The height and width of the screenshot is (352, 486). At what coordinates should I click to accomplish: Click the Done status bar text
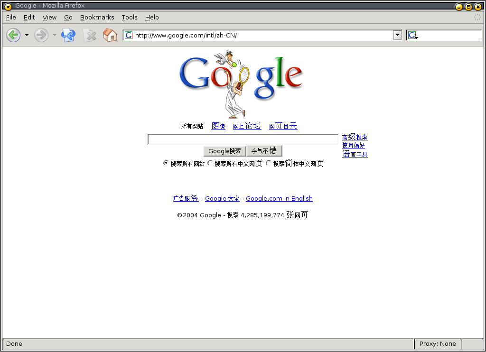point(14,343)
